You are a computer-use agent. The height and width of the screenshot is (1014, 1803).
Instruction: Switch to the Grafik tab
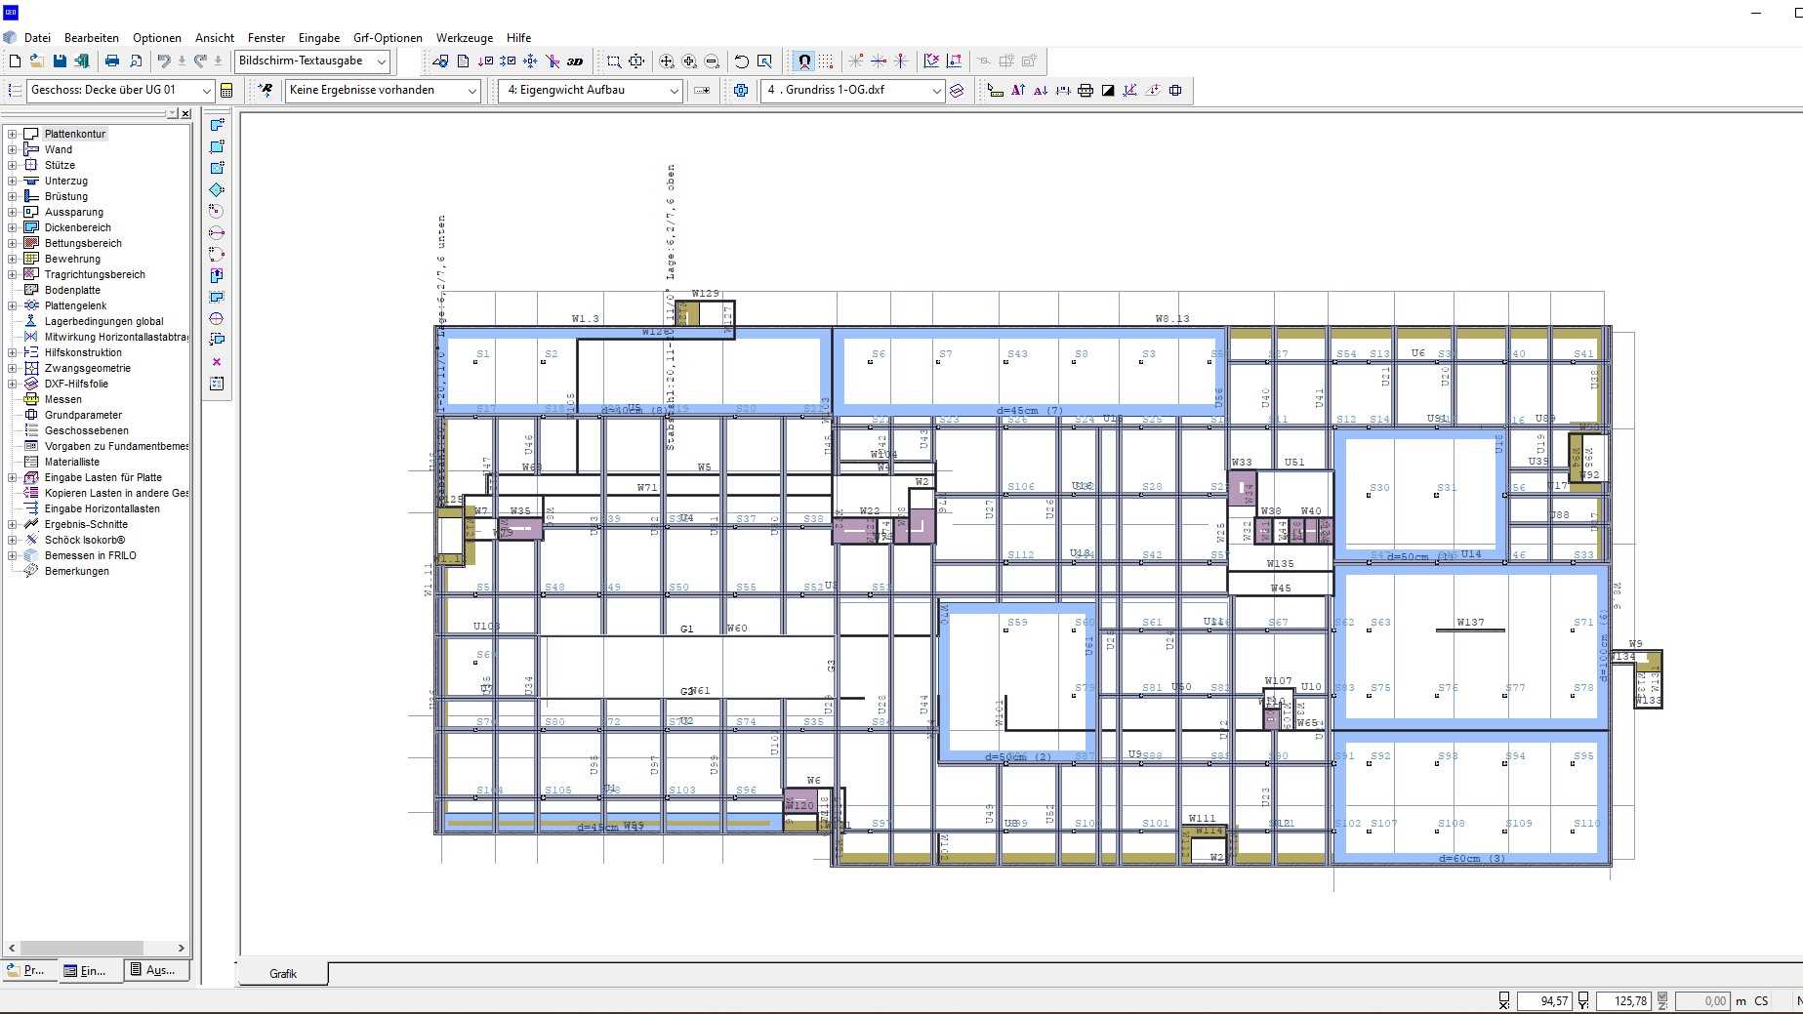(283, 973)
